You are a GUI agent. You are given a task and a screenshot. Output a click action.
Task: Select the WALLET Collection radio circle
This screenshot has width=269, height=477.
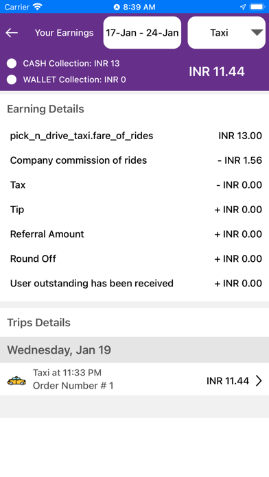[12, 79]
